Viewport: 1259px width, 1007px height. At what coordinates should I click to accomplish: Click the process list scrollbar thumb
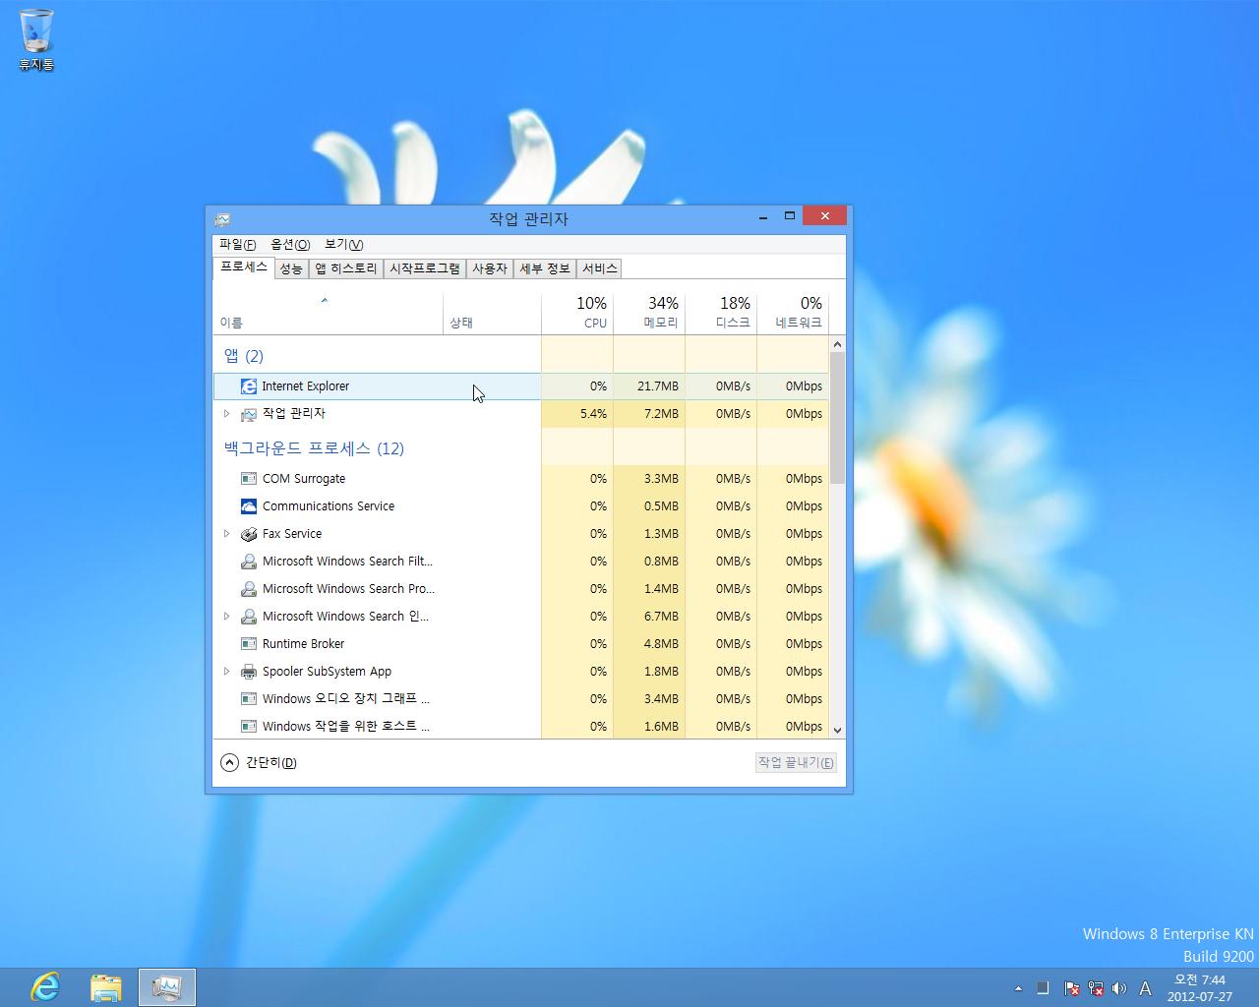[837, 418]
